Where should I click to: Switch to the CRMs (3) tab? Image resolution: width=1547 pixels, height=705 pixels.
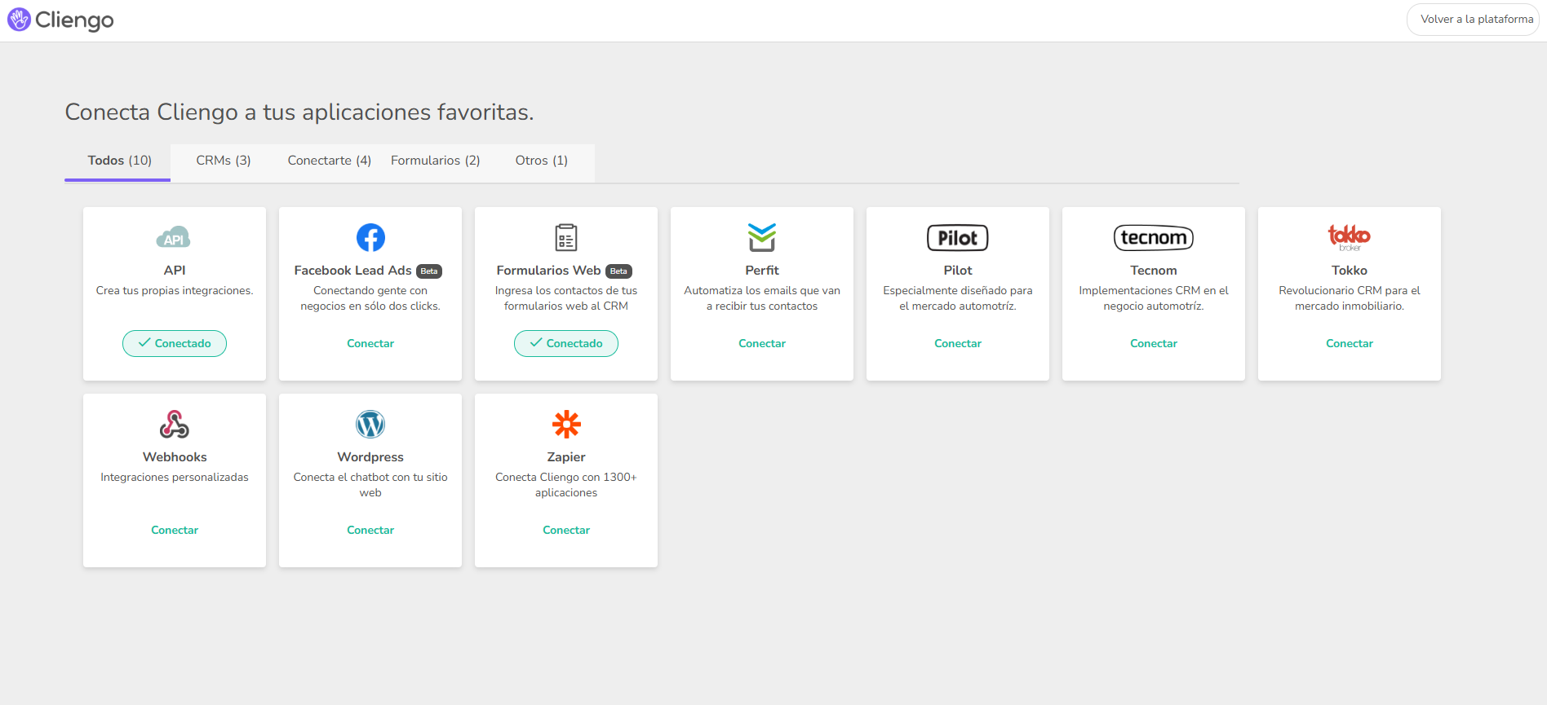pos(224,161)
